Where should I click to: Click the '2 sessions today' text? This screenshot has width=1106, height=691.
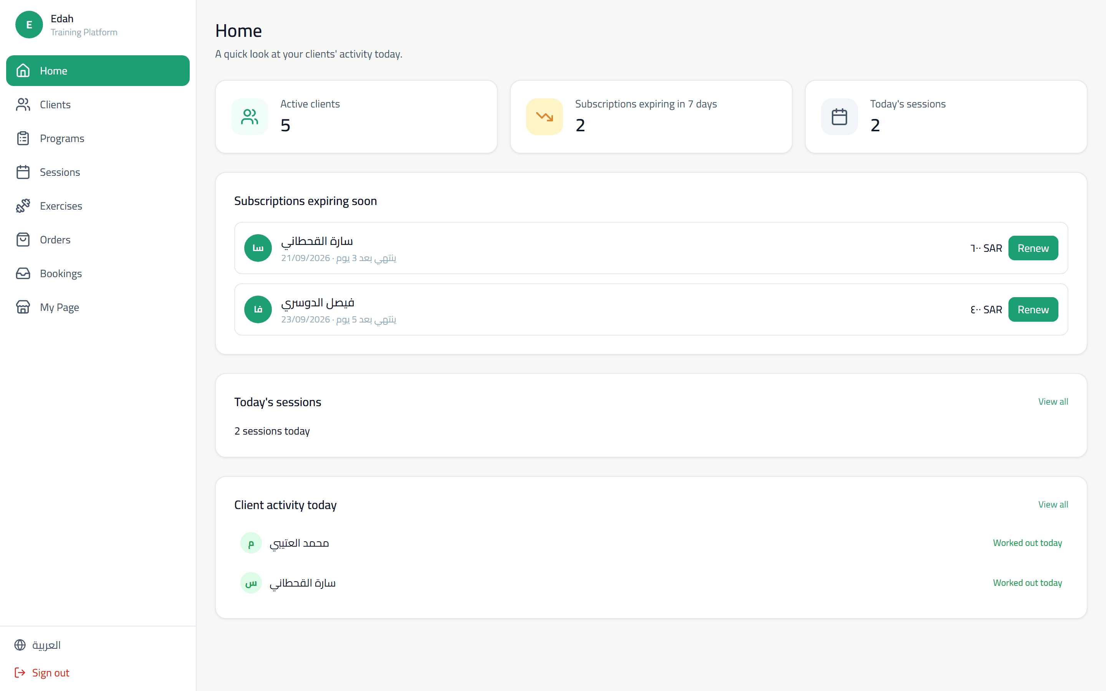272,431
